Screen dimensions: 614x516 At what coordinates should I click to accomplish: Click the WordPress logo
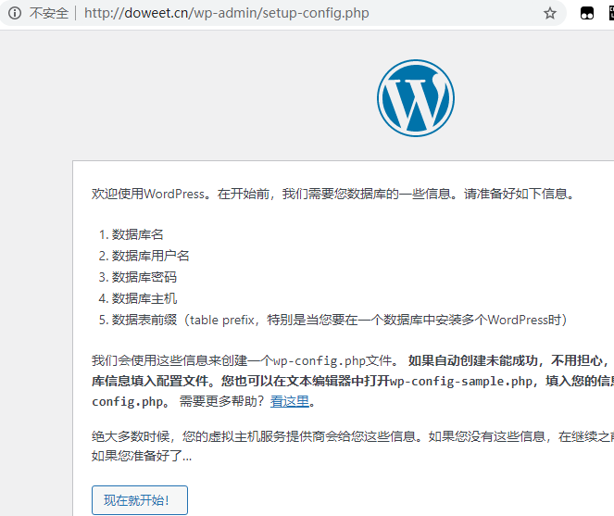point(416,98)
